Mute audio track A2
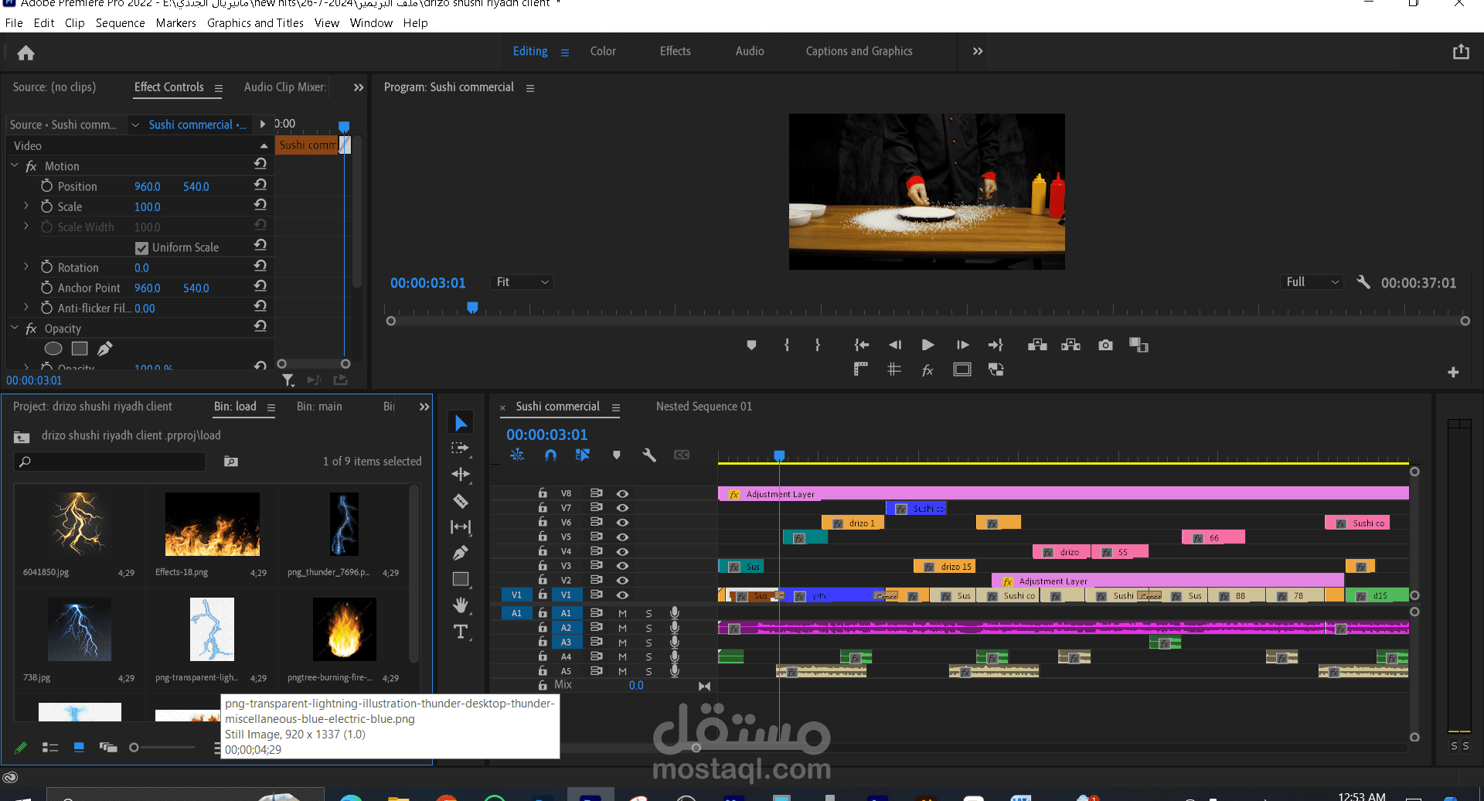1484x801 pixels. click(x=622, y=628)
